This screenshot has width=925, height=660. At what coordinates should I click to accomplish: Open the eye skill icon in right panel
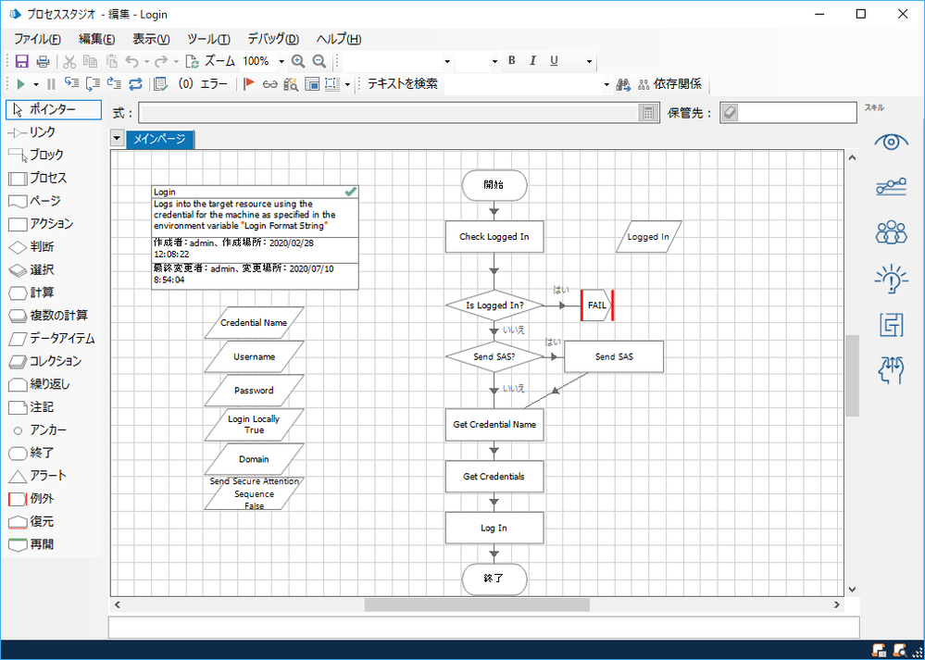tap(891, 142)
